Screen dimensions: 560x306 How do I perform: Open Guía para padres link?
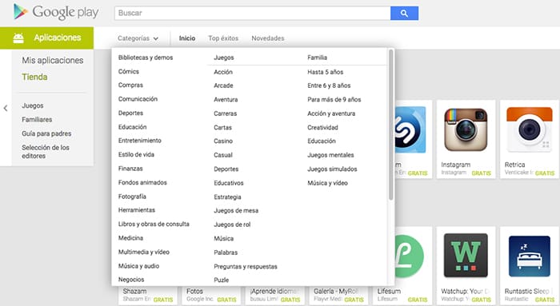[x=46, y=133]
